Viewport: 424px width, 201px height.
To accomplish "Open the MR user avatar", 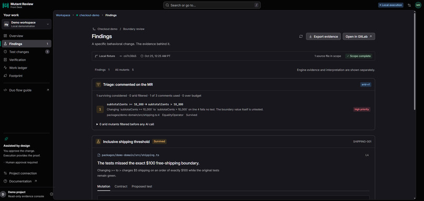I will click(x=418, y=5).
